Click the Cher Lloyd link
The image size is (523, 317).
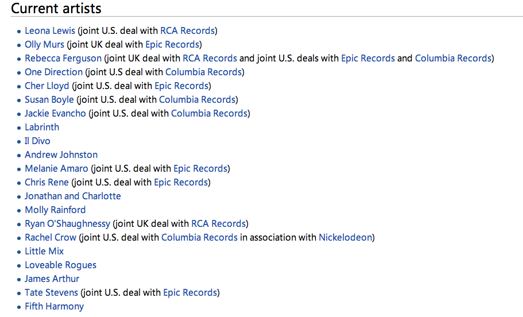(47, 86)
